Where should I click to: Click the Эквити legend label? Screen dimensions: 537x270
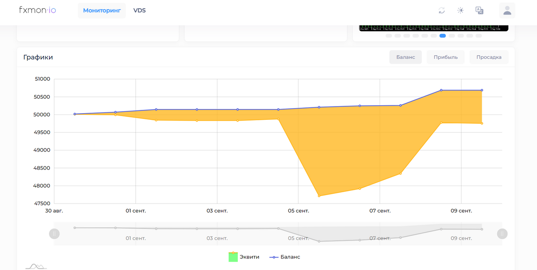coord(249,257)
